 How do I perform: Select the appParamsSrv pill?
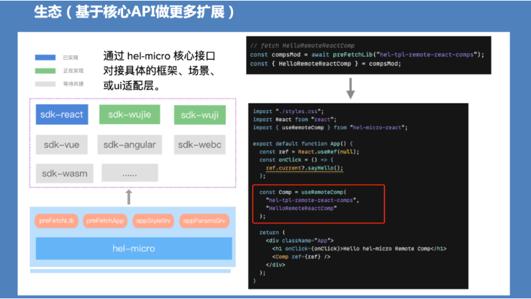pos(204,221)
